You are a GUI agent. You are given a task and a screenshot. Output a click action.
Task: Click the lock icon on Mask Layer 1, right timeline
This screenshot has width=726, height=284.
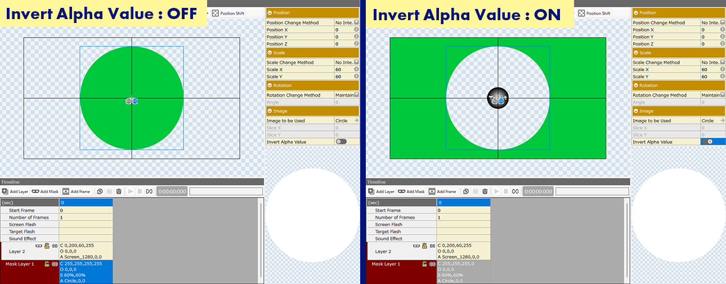413,264
